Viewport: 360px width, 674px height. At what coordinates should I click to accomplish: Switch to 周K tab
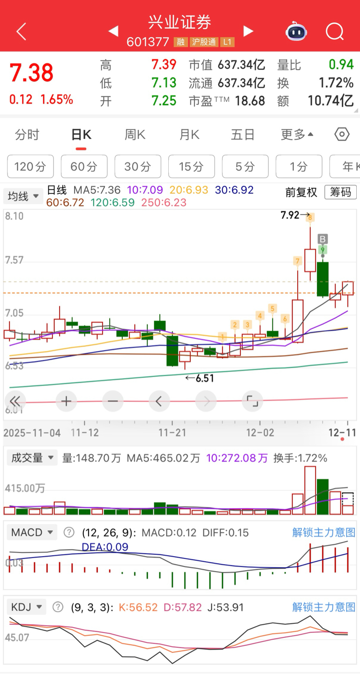pyautogui.click(x=135, y=135)
